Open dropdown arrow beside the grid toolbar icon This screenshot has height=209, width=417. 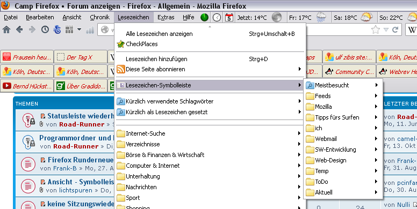pos(79,29)
